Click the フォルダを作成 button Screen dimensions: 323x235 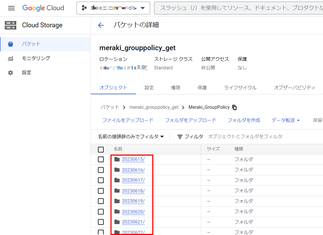coord(244,120)
